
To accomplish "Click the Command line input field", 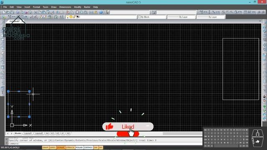I will (x=105, y=143).
